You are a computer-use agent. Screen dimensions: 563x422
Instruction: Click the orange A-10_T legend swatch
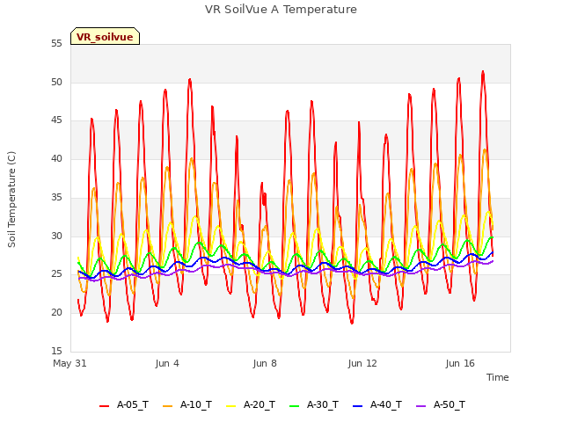point(167,406)
